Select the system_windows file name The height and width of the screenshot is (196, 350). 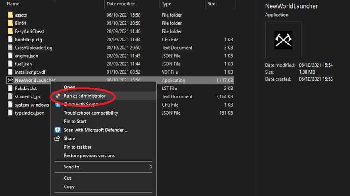33,105
